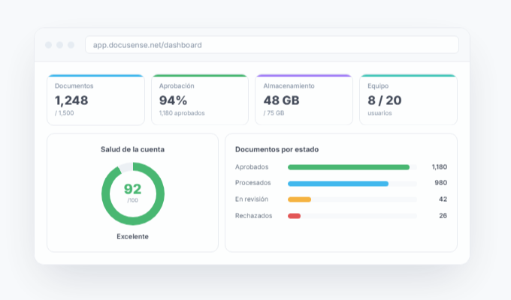Screen dimensions: 511x300
Task: Click the red Rechazados progress bar
Action: [295, 216]
